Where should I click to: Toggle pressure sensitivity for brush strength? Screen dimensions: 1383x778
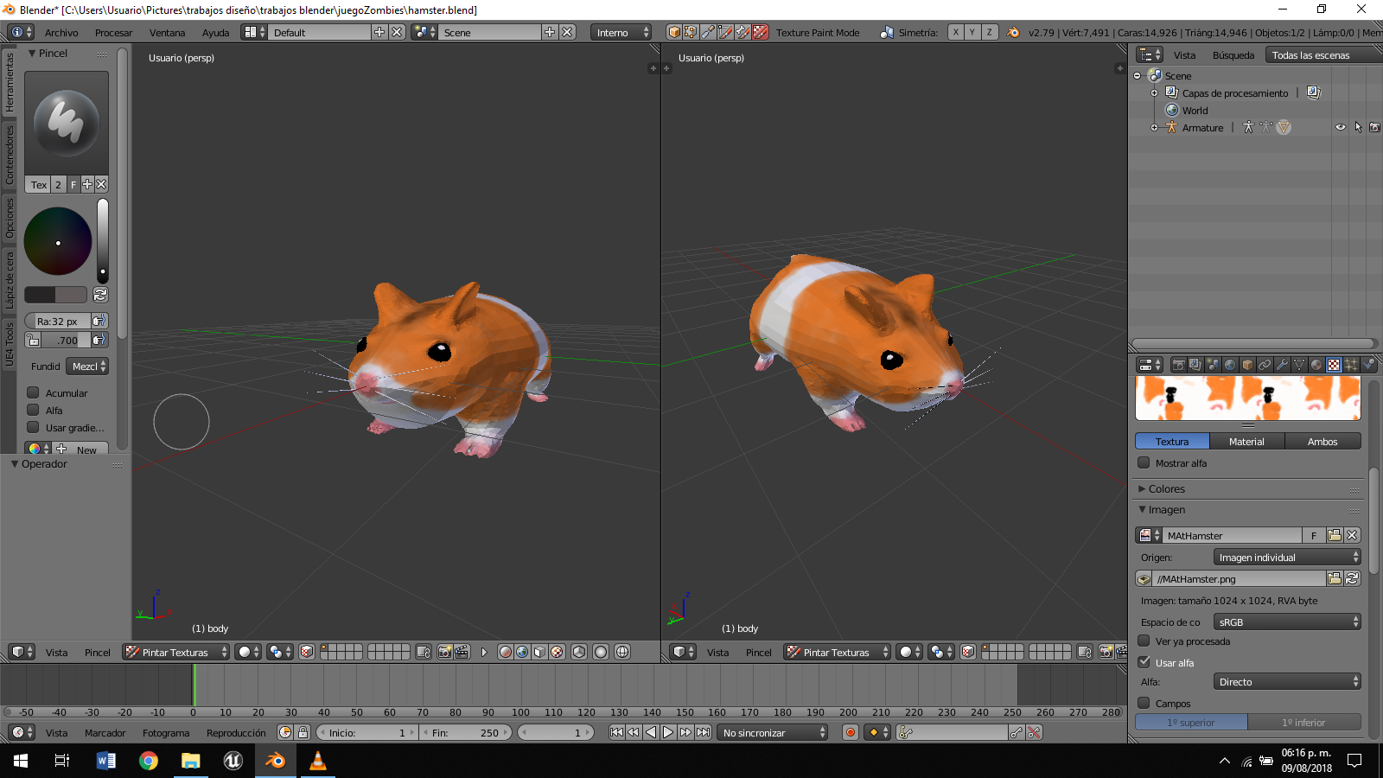99,340
